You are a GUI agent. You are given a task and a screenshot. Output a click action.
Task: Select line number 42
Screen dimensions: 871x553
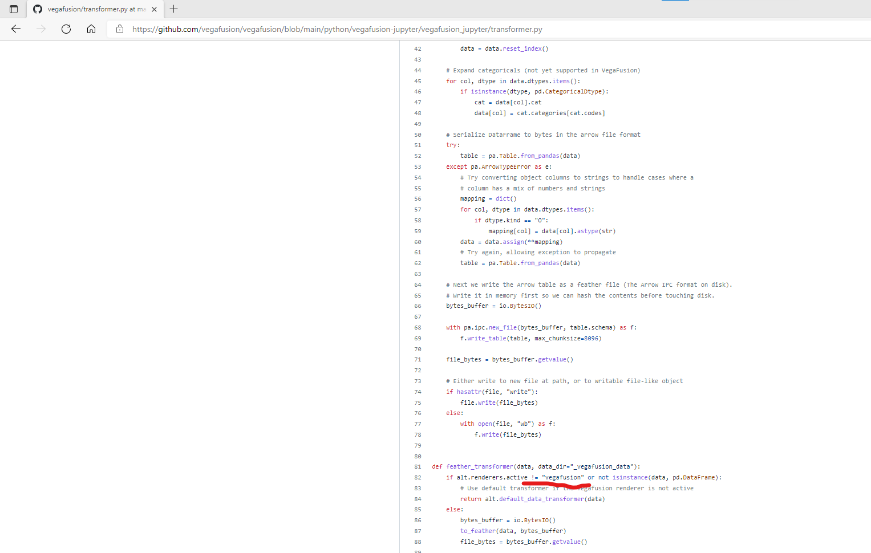point(418,49)
